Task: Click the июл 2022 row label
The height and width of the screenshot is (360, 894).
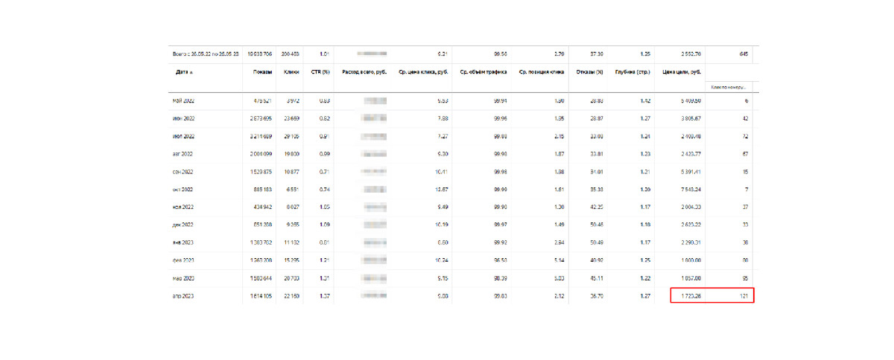Action: [x=184, y=135]
